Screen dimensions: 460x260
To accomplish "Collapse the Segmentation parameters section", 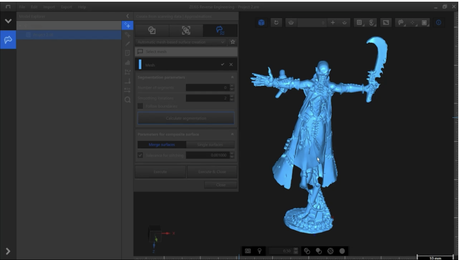I will (x=232, y=77).
